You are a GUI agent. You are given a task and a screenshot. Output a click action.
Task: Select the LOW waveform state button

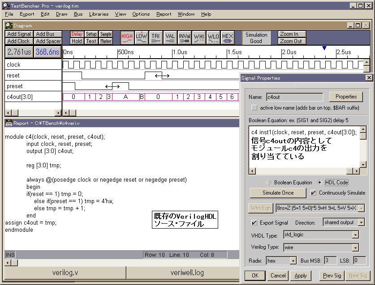pyautogui.click(x=142, y=38)
